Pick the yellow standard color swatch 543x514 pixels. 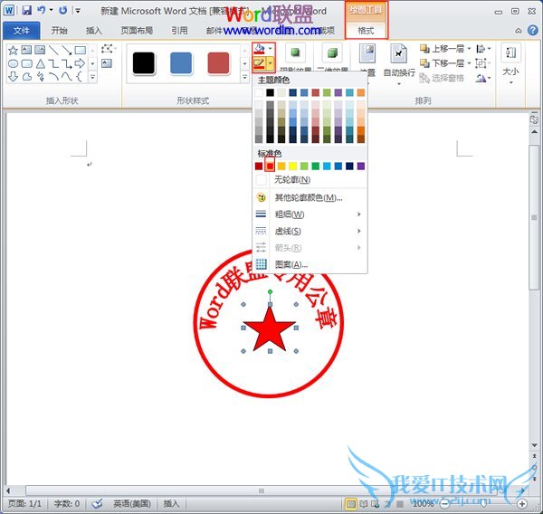tap(292, 167)
